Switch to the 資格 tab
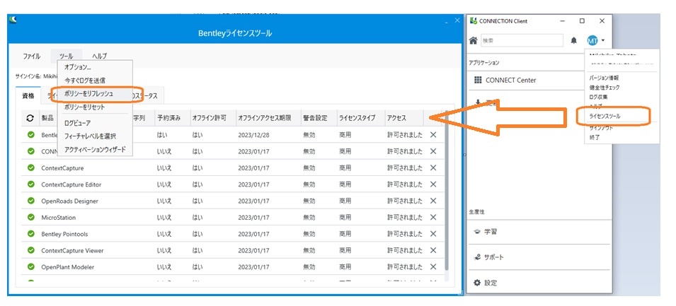676x306 pixels. pos(28,95)
